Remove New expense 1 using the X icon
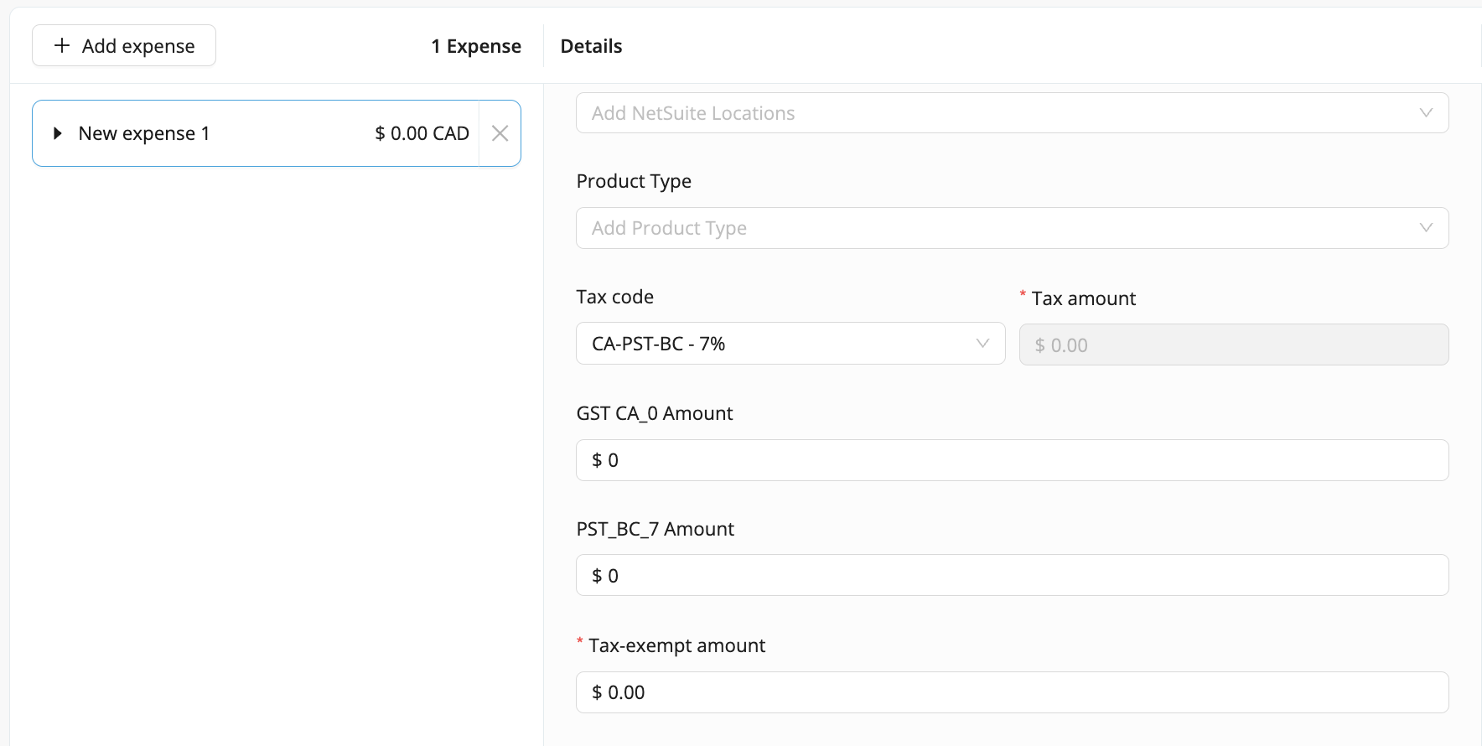 pyautogui.click(x=500, y=133)
